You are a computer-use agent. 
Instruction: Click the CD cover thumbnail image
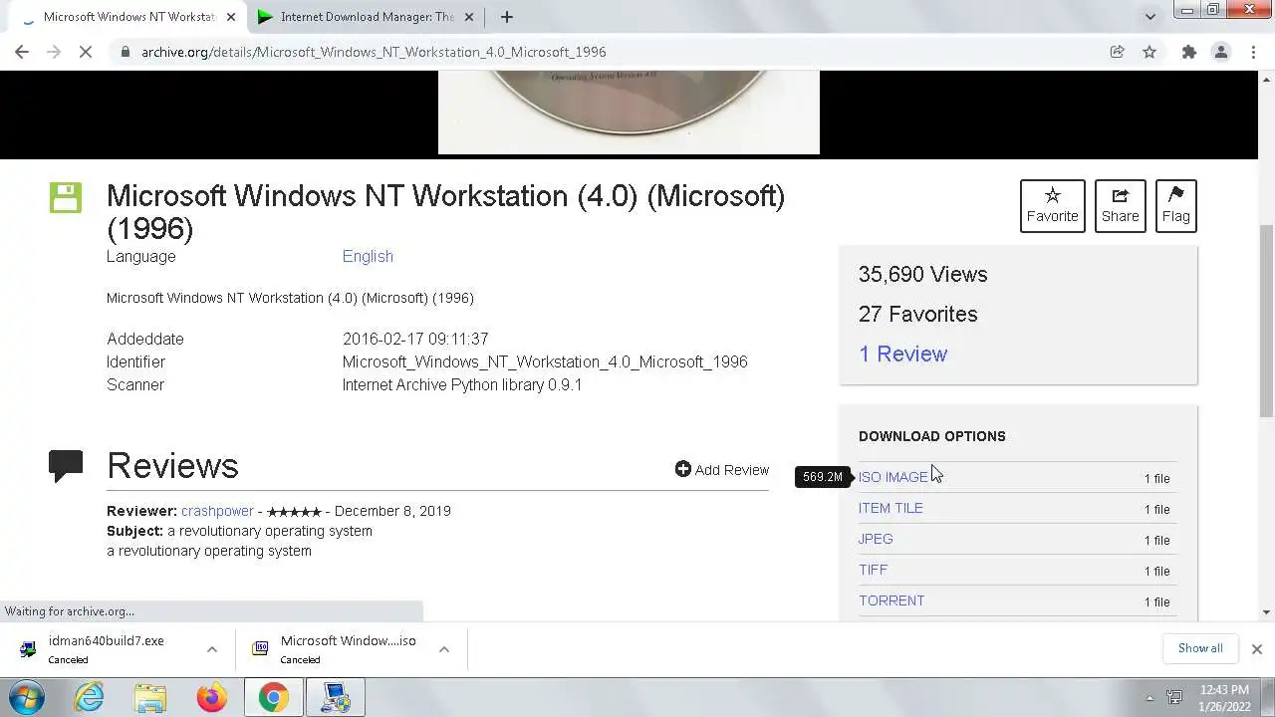(629, 112)
